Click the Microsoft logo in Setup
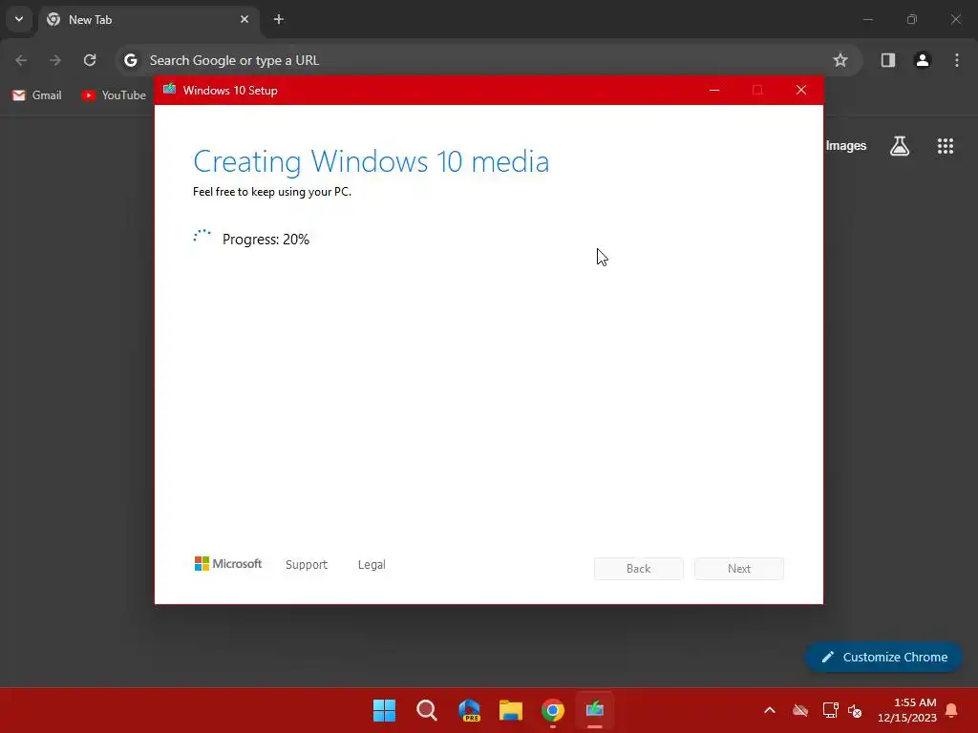Viewport: 978px width, 733px height. pyautogui.click(x=228, y=564)
